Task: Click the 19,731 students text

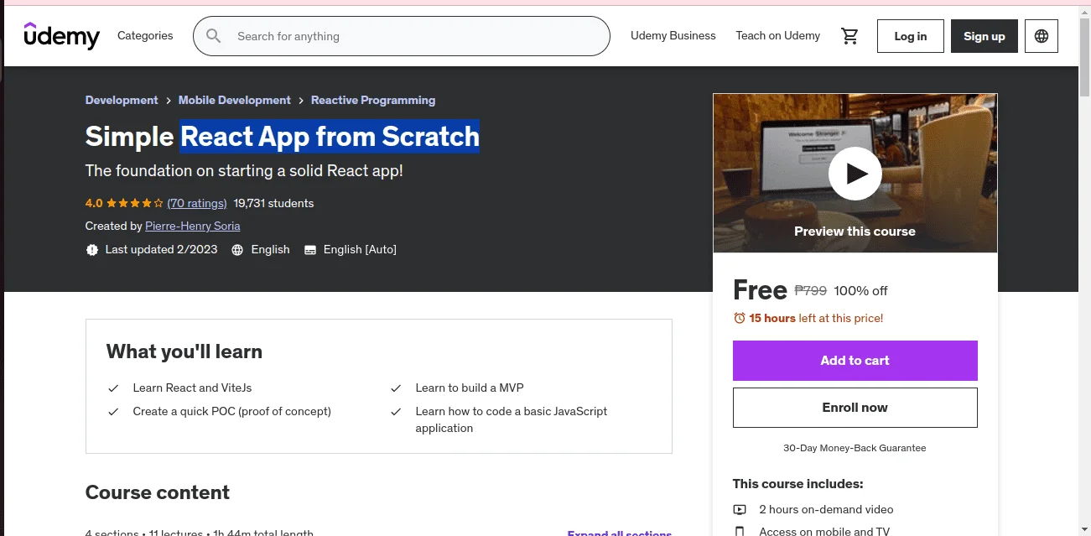Action: [x=274, y=203]
